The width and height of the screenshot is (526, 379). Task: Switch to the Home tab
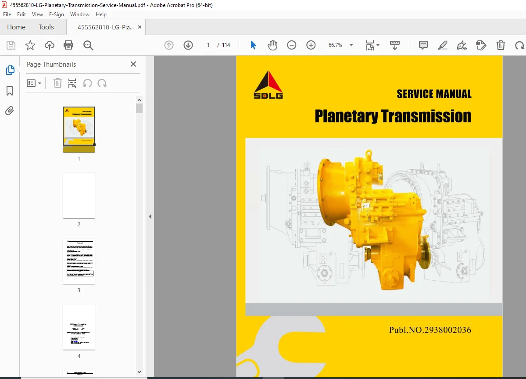(x=16, y=27)
